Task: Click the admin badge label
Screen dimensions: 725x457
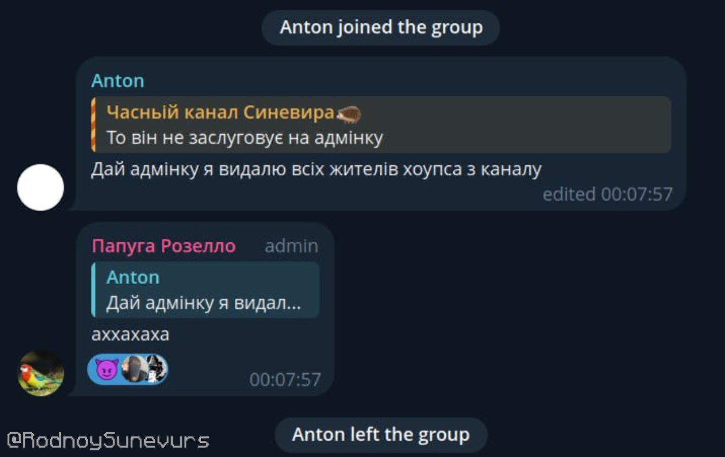Action: 292,246
